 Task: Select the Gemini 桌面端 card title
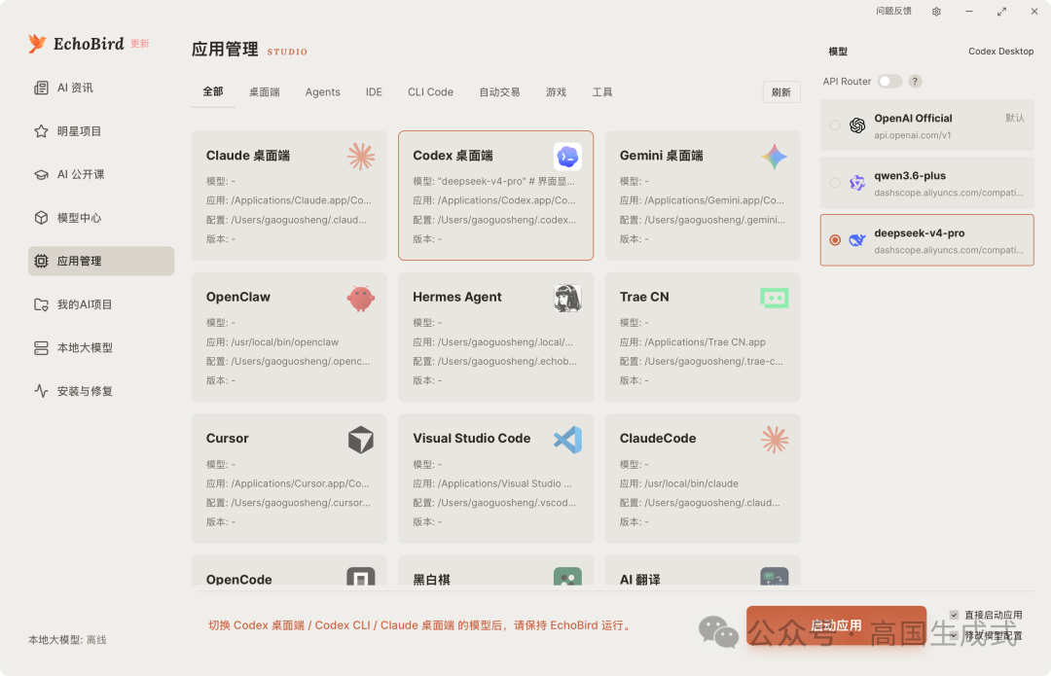662,156
